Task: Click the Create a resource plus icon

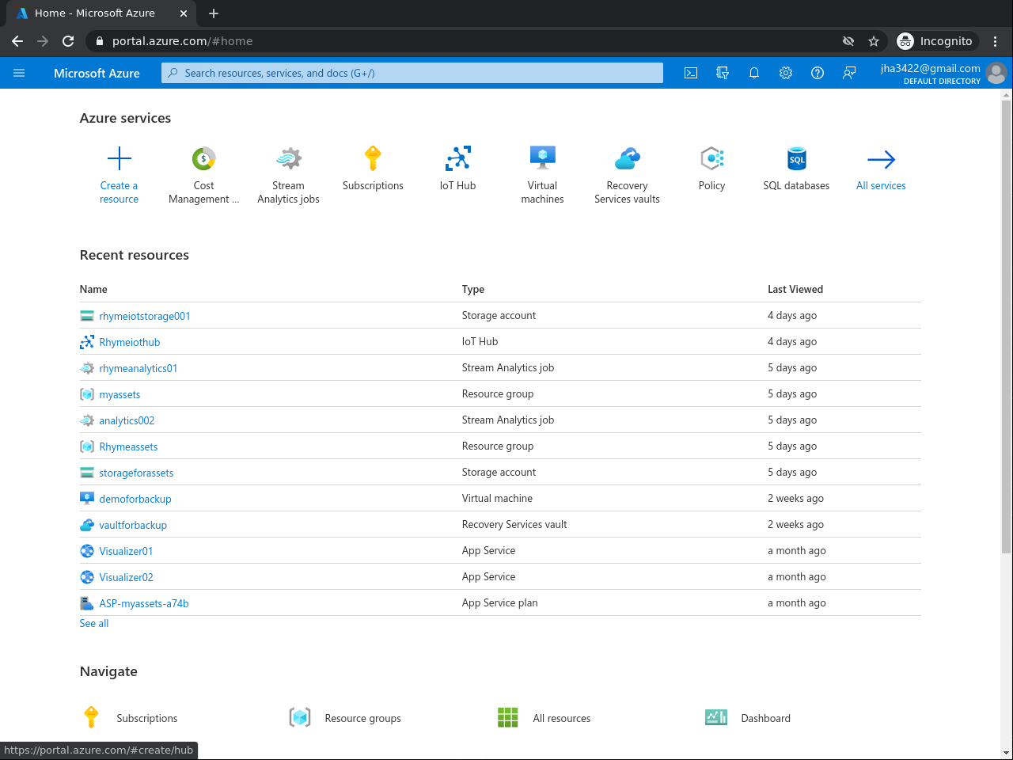Action: pyautogui.click(x=119, y=158)
